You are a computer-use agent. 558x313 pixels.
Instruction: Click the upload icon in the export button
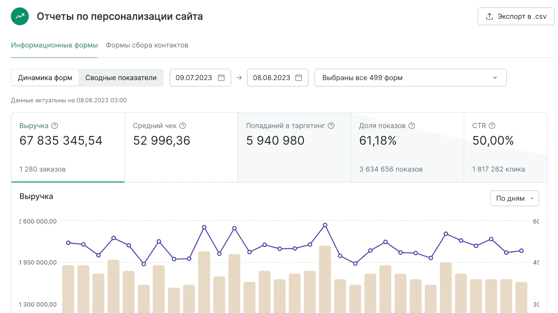point(489,16)
